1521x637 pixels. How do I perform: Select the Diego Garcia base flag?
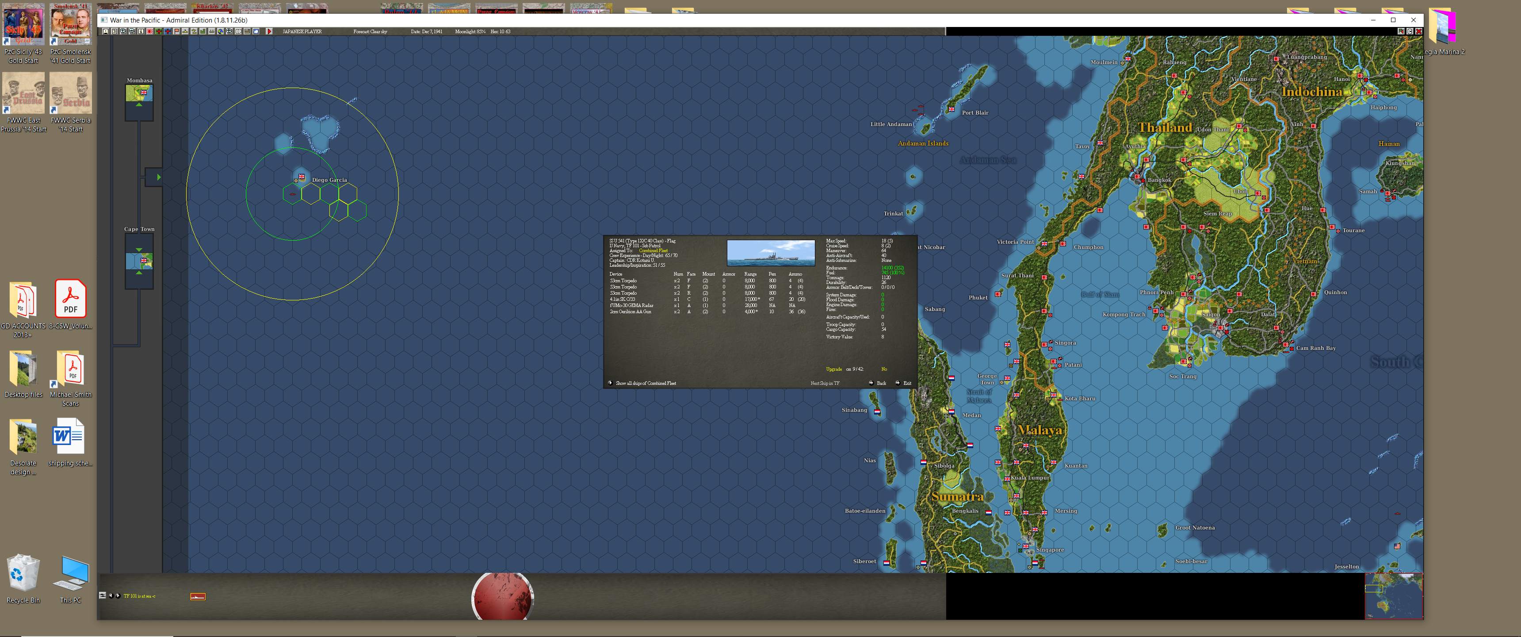(x=302, y=177)
